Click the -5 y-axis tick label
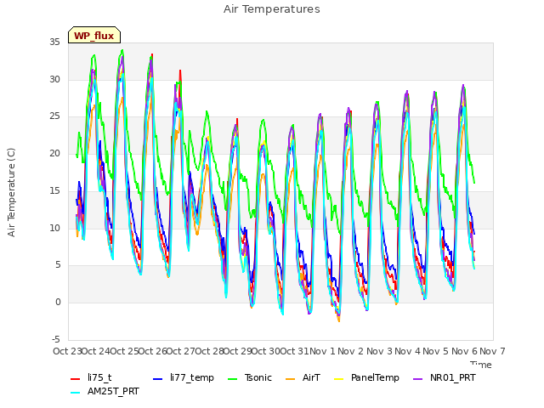 [56, 339]
